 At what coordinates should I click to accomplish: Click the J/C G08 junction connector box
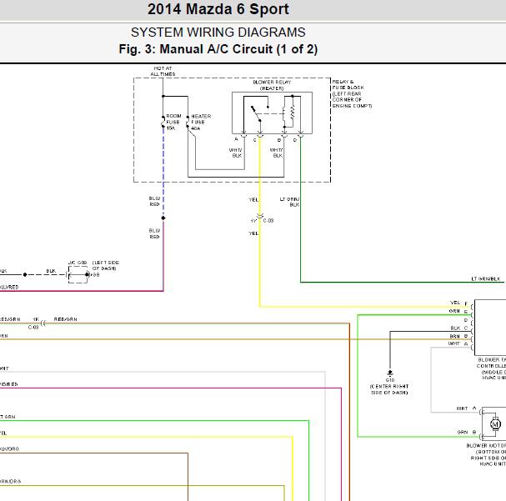[x=78, y=275]
